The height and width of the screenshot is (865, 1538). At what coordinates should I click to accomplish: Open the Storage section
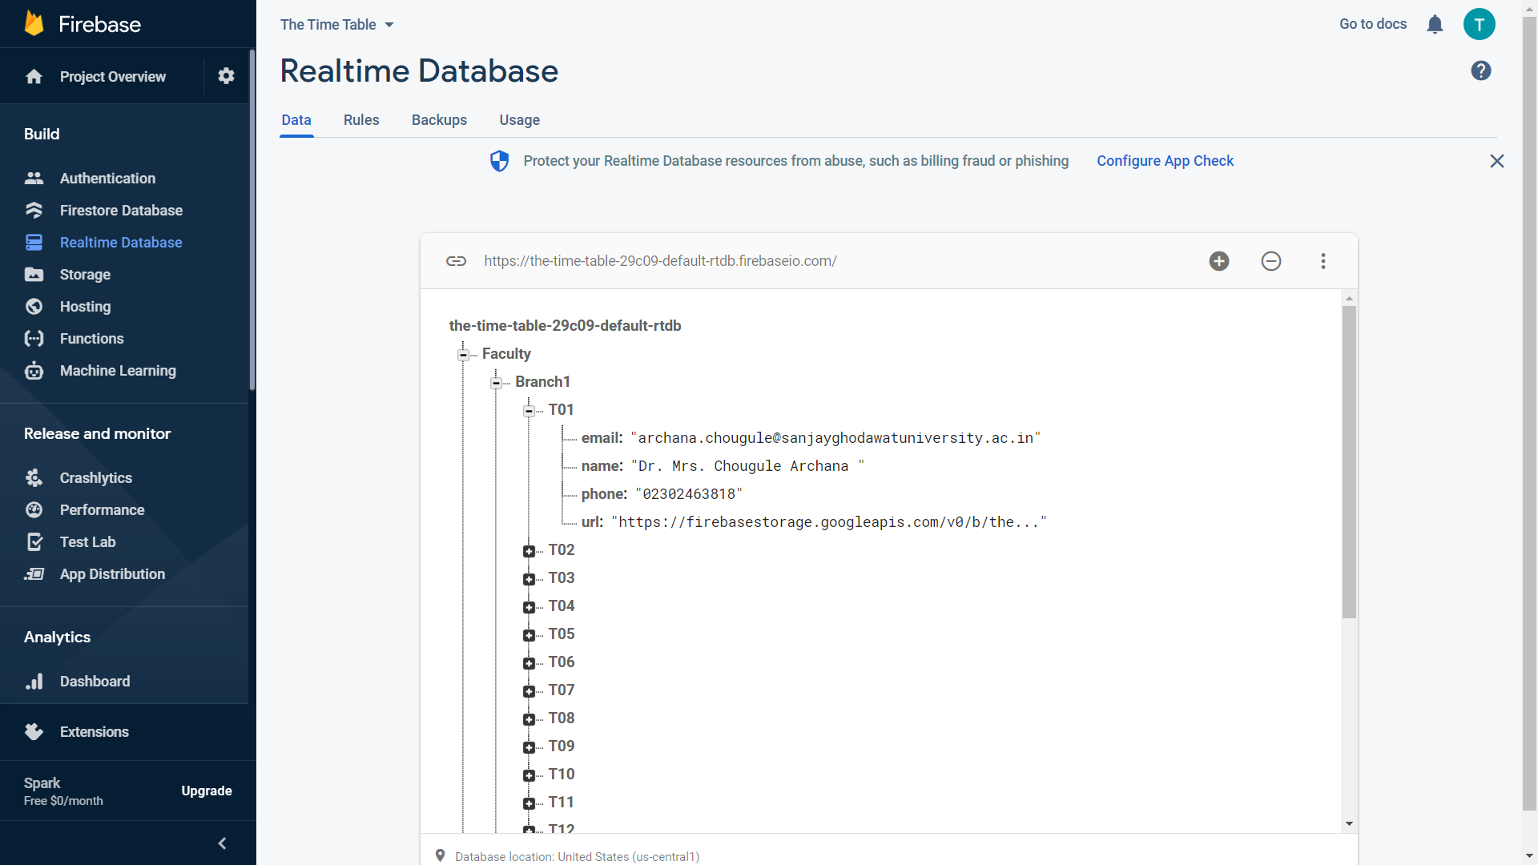[x=85, y=274]
